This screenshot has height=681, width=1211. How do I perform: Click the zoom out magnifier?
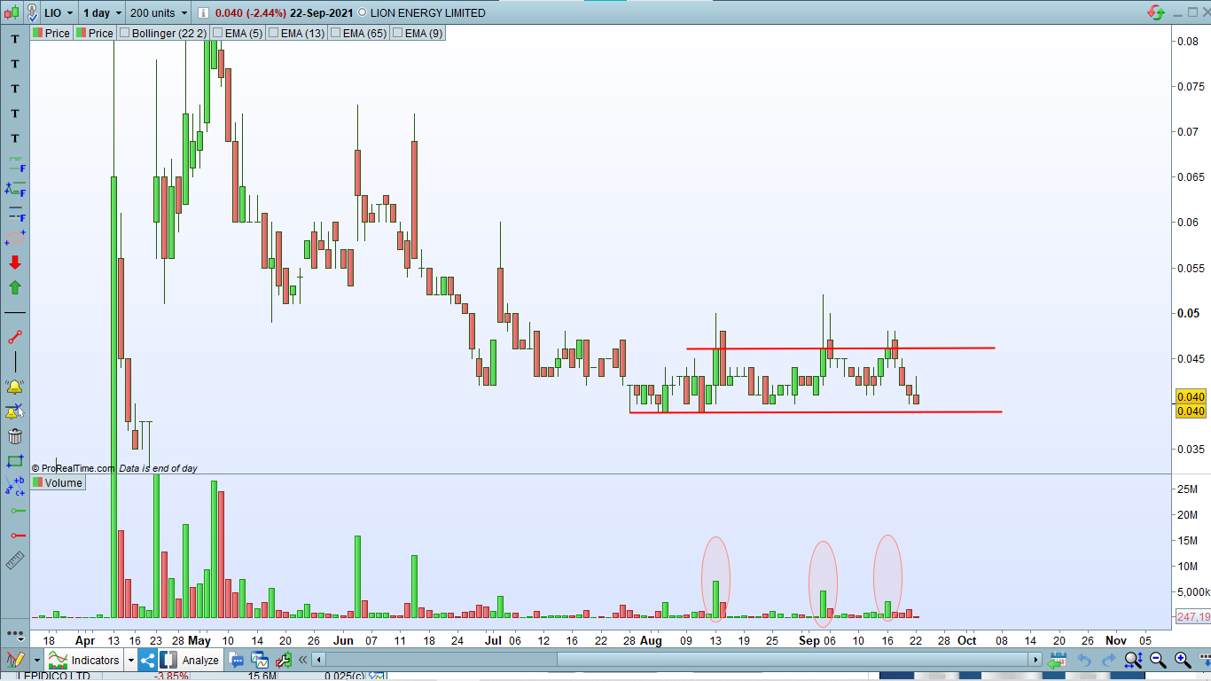(x=1158, y=660)
